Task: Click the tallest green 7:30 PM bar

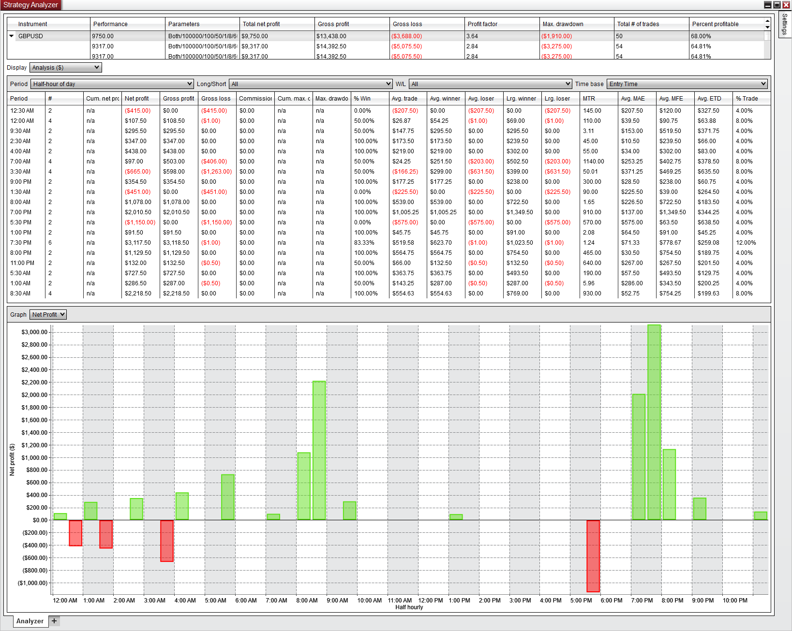Action: [654, 422]
